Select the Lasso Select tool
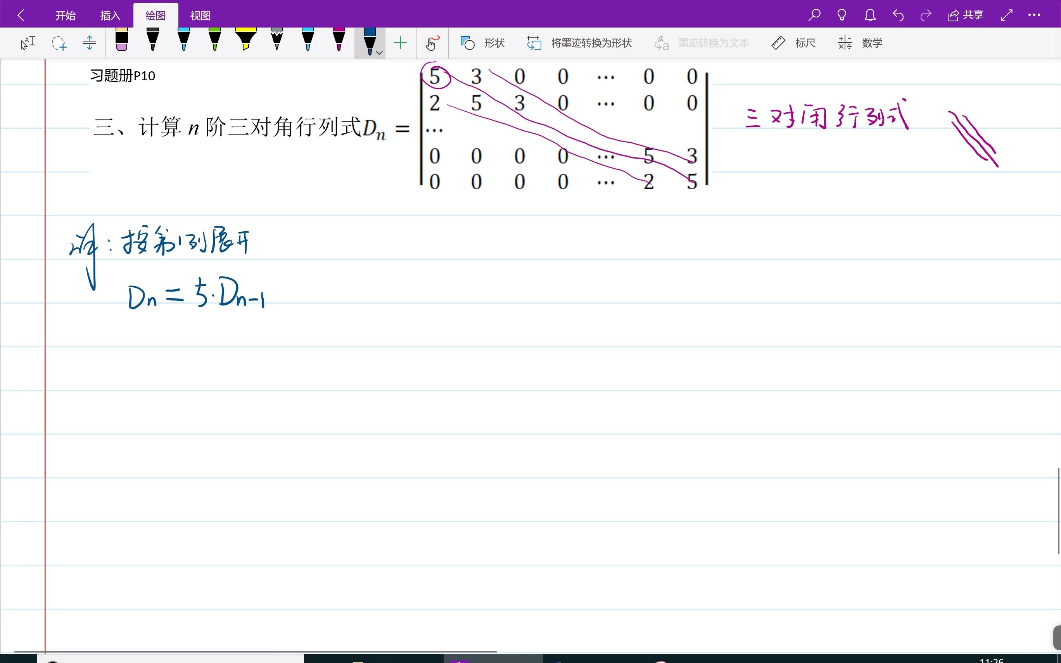Screen dimensions: 1061x663 pos(59,43)
